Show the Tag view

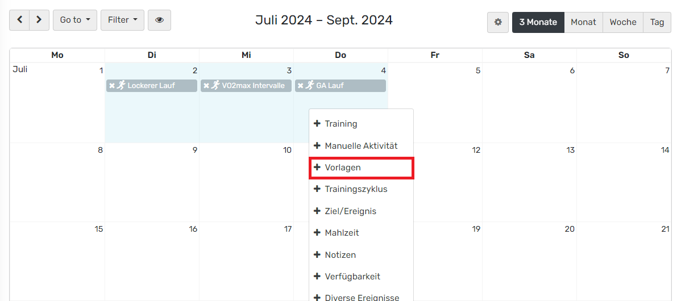657,22
